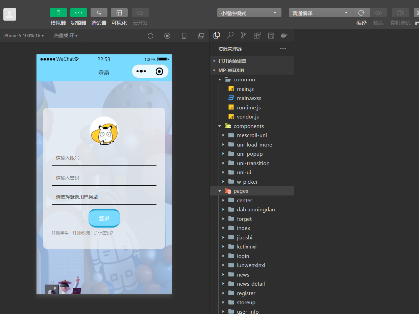The width and height of the screenshot is (419, 314).
Task: Open mini program menu three dots
Action: (141, 71)
